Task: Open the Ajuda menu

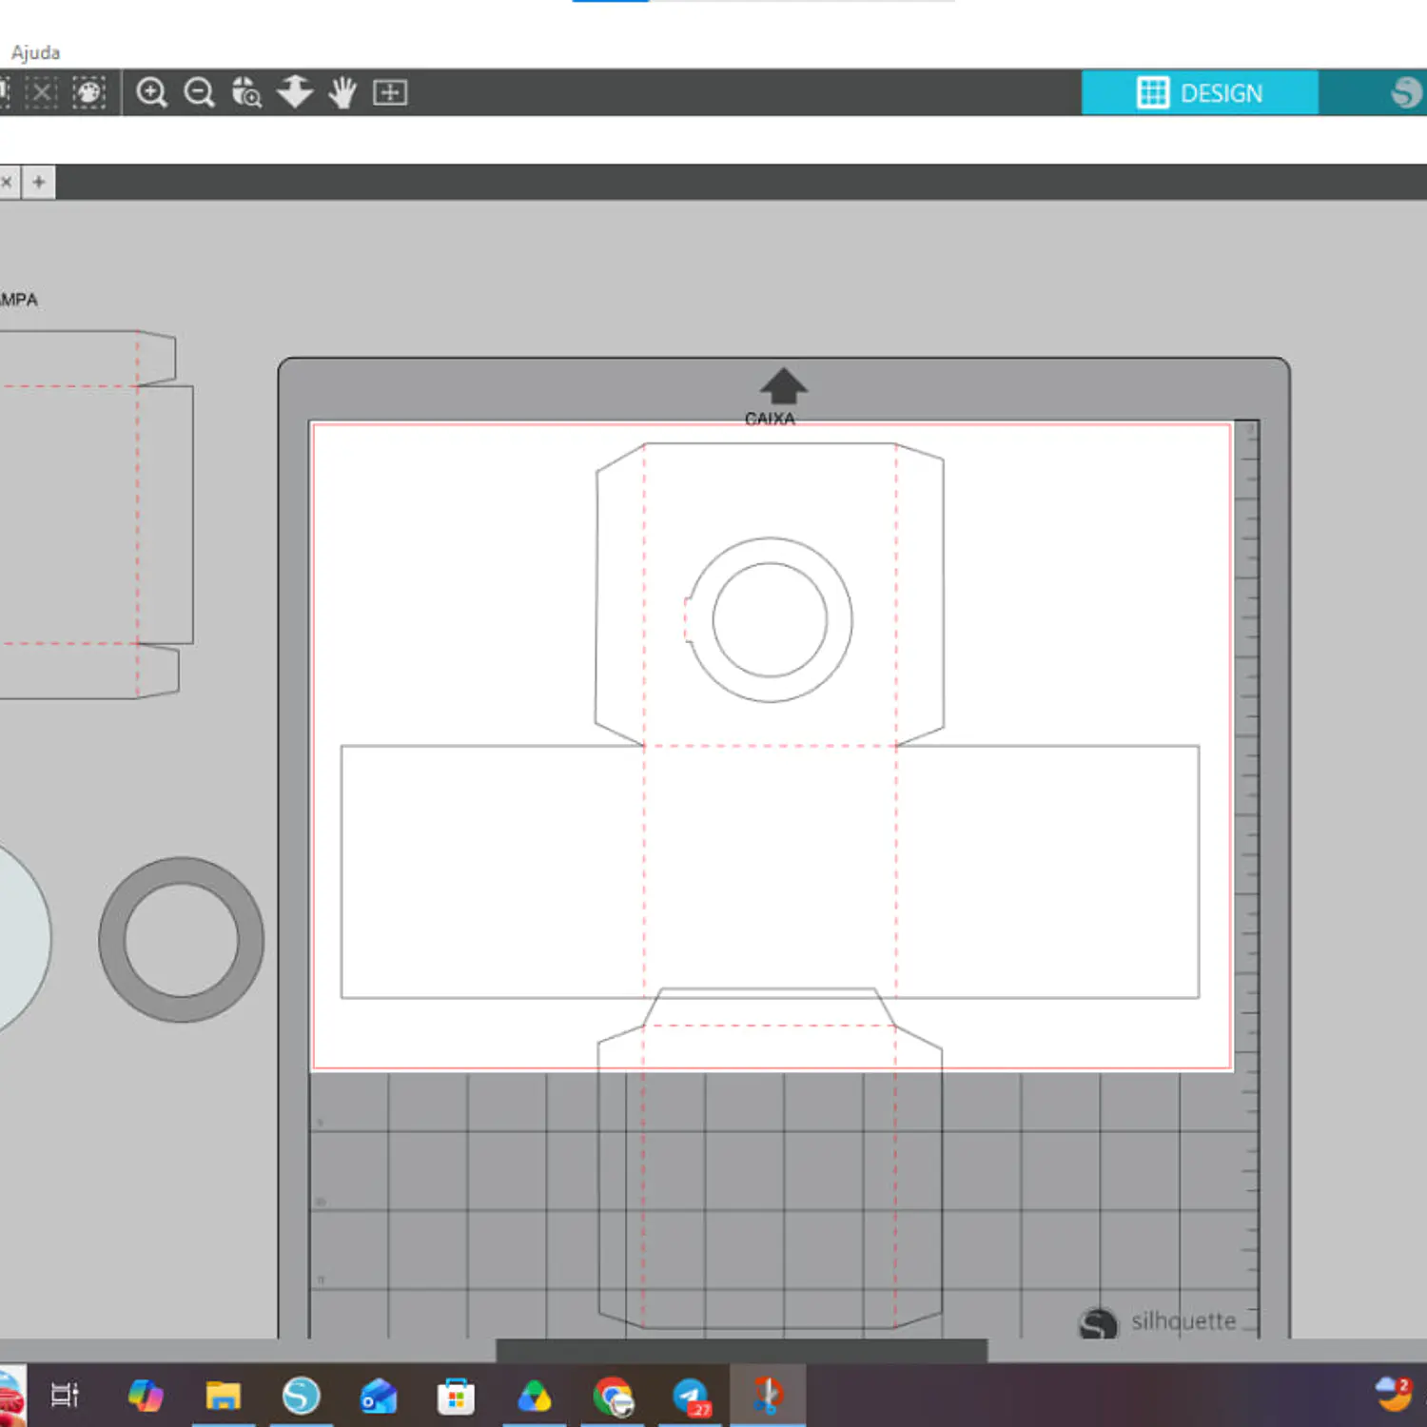Action: [x=35, y=52]
